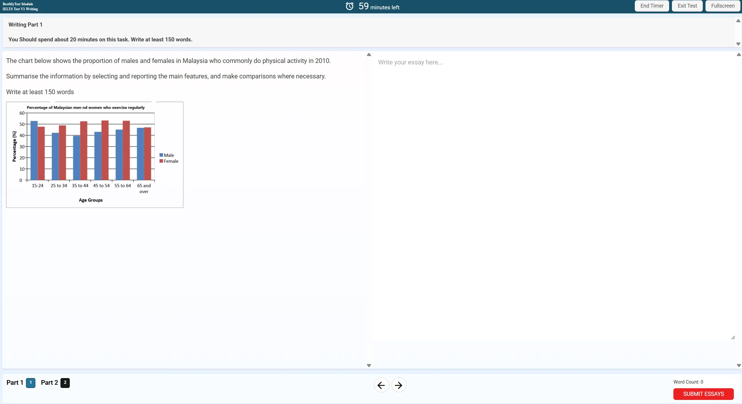Open Part 1 badge numbered 1
Screen dimensions: 742x404
pyautogui.click(x=31, y=383)
